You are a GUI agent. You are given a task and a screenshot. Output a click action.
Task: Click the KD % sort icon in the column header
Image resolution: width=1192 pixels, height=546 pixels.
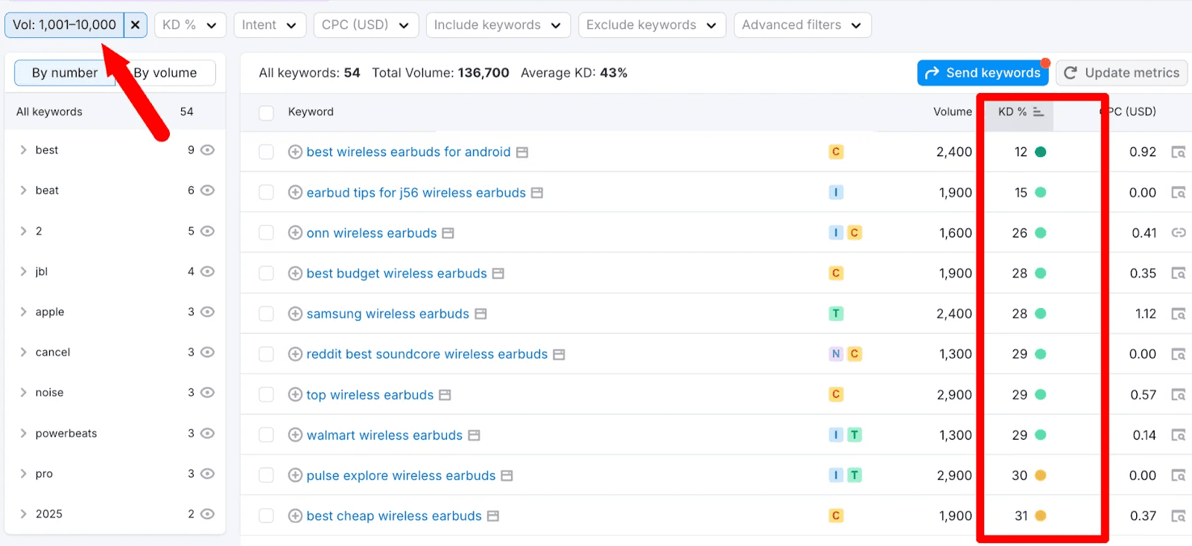[1039, 112]
